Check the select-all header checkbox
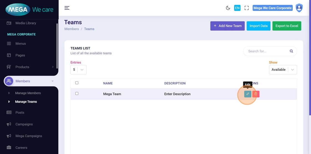The height and width of the screenshot is (154, 311). coord(77,83)
